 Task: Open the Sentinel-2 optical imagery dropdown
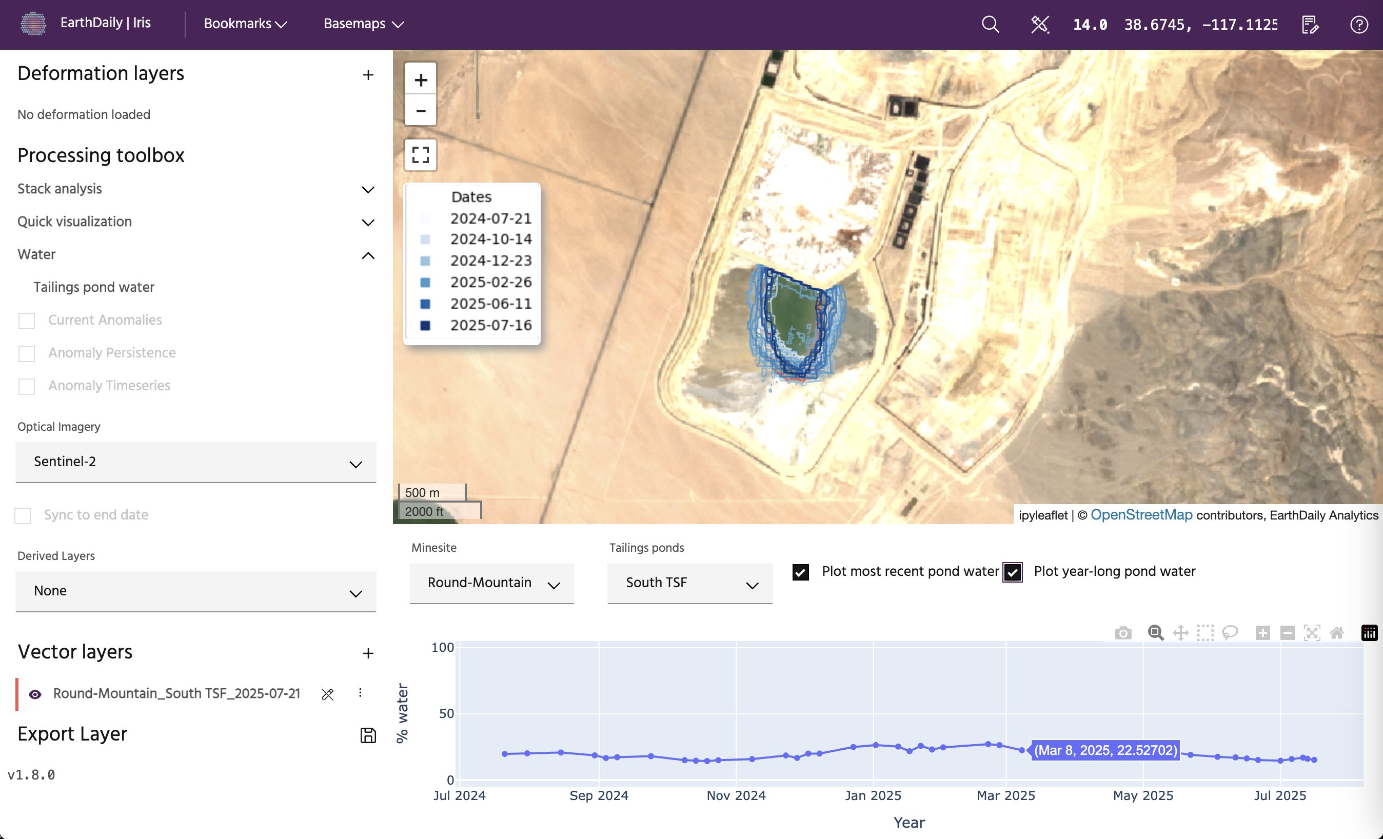tap(195, 462)
